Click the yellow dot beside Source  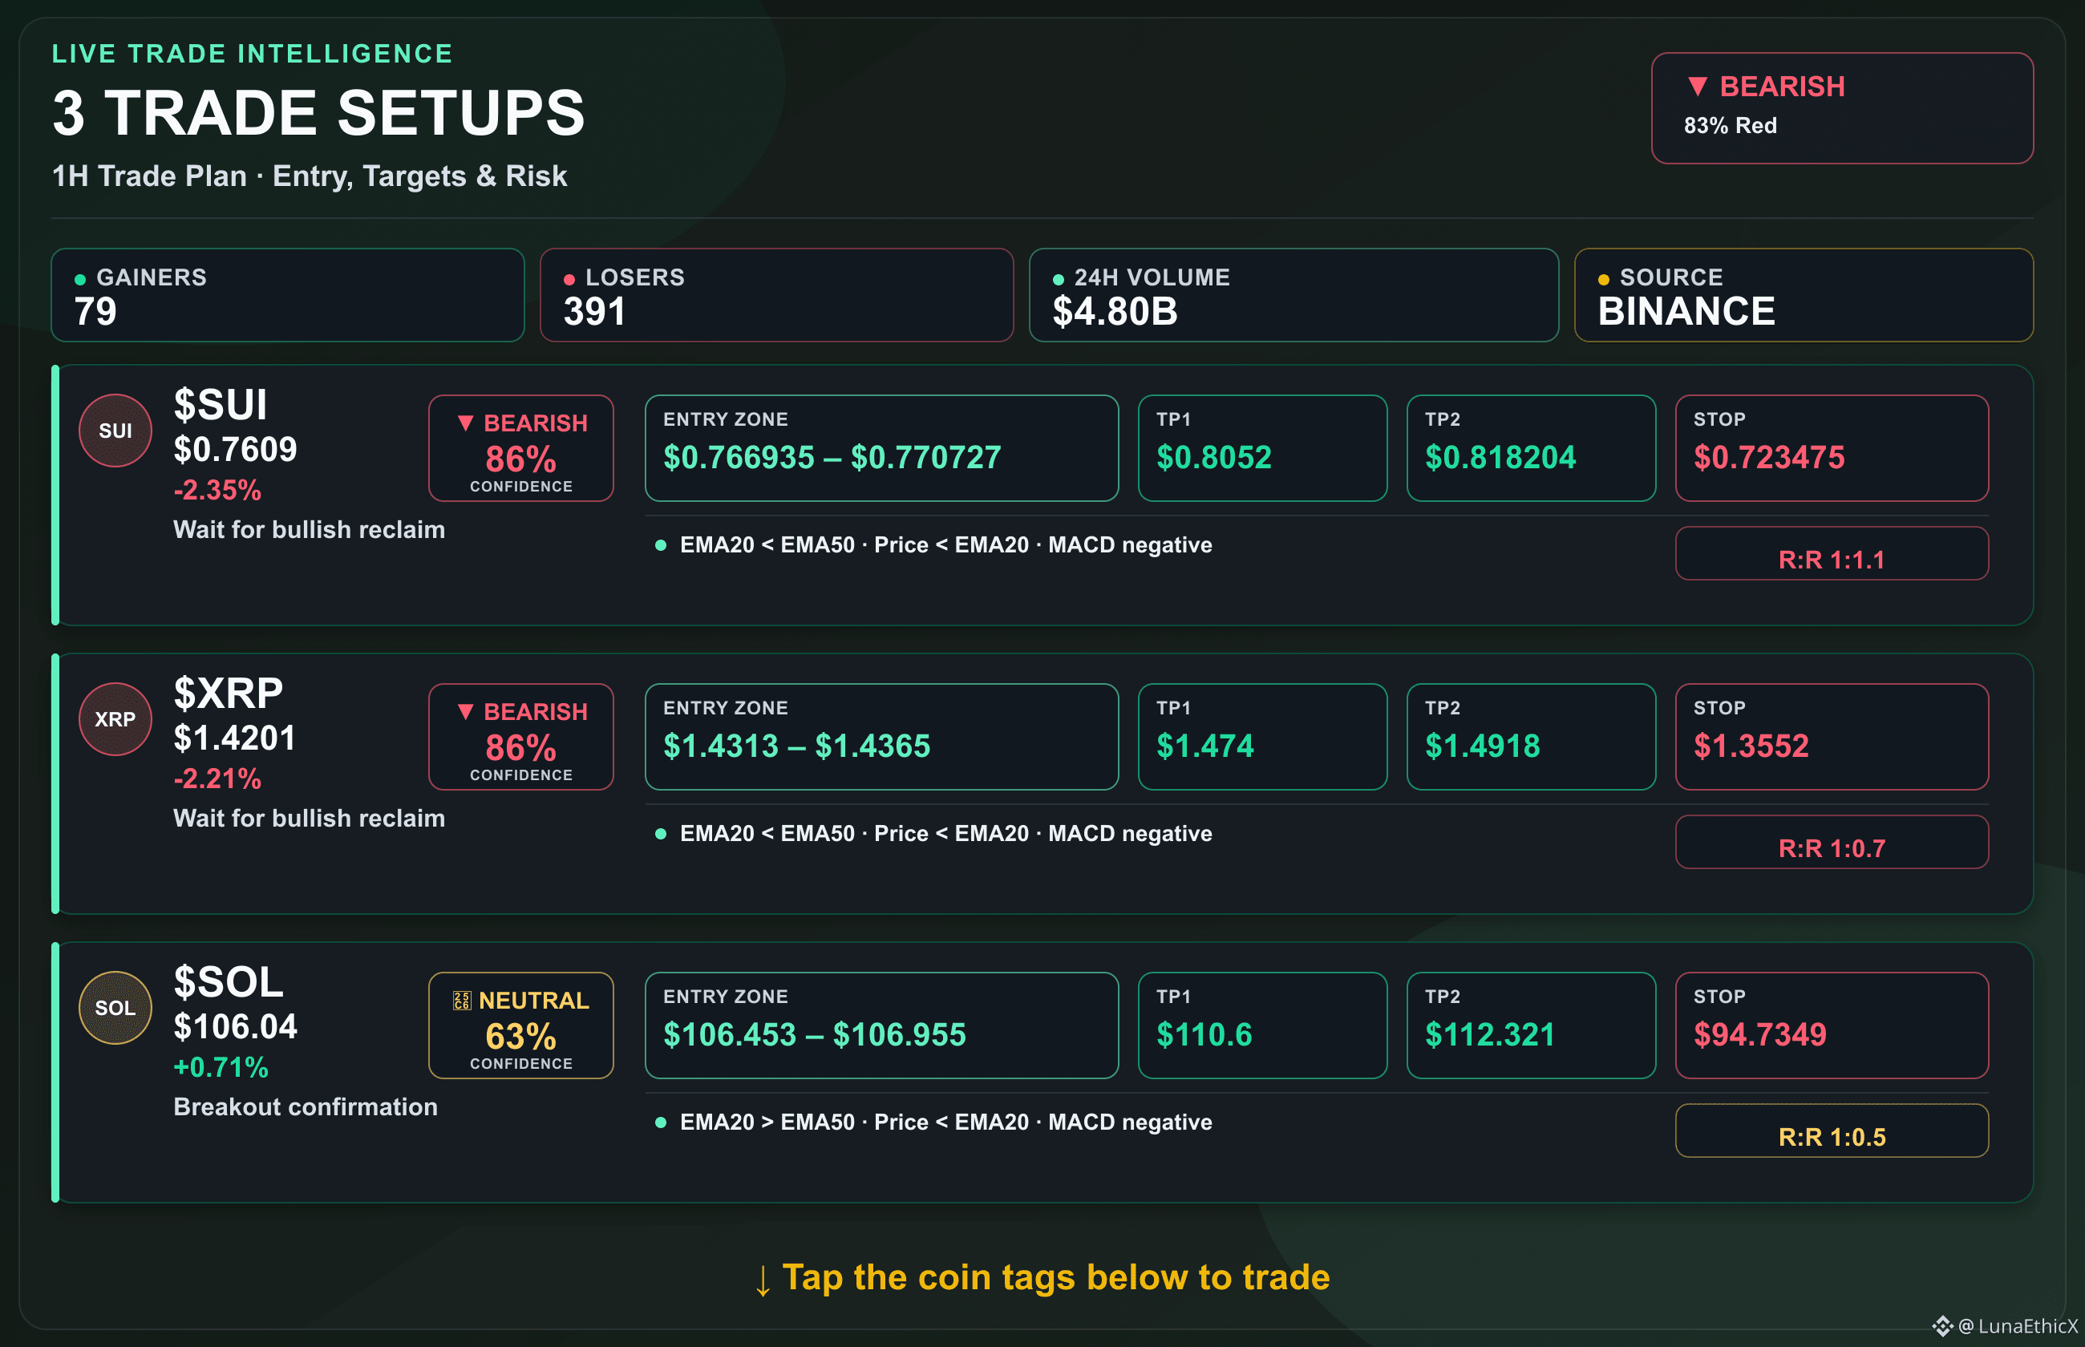[x=1603, y=280]
